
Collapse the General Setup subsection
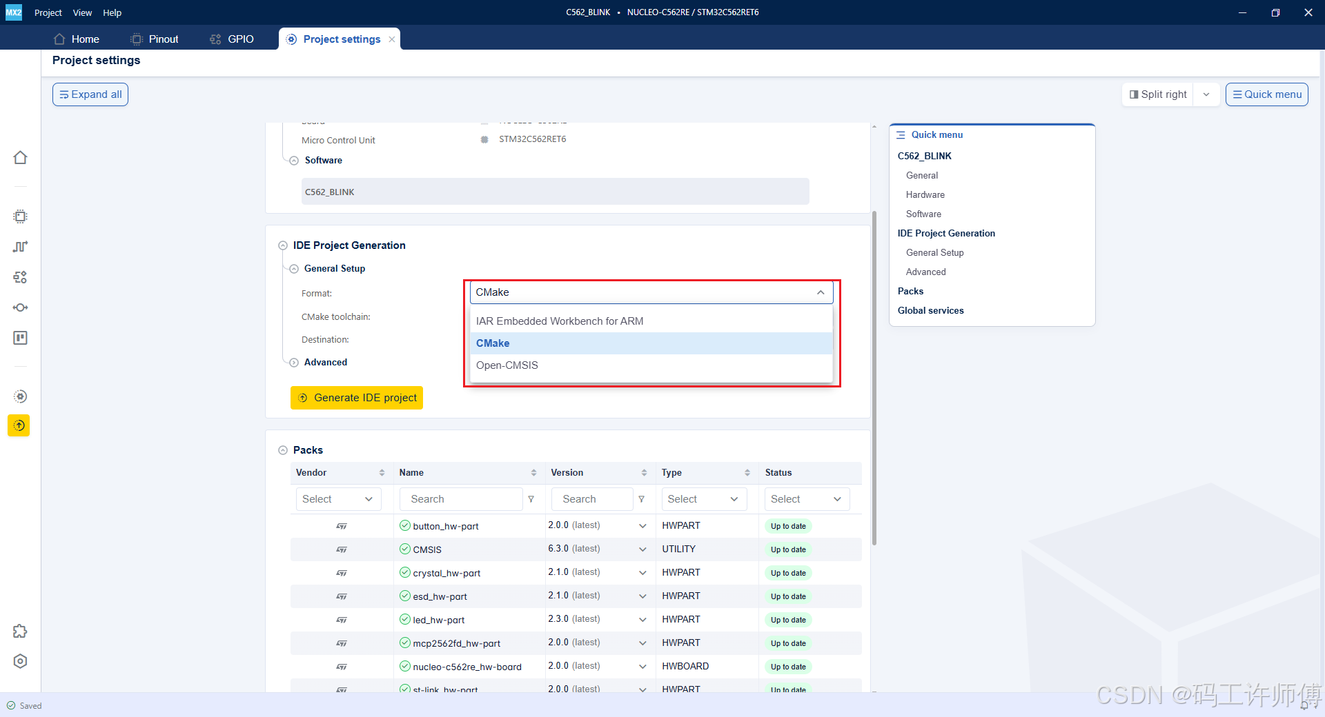click(294, 269)
